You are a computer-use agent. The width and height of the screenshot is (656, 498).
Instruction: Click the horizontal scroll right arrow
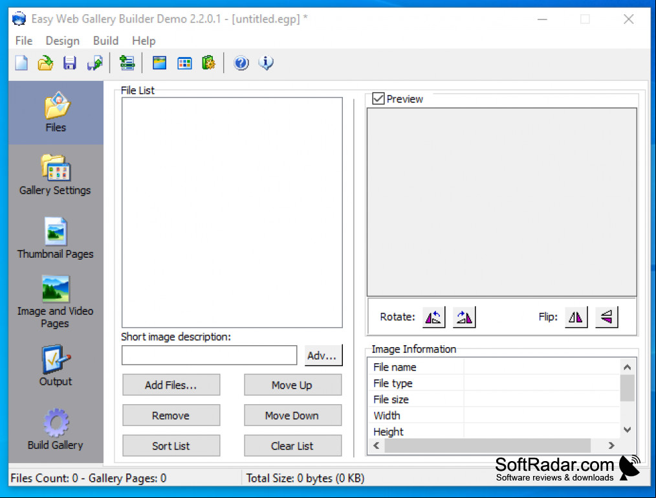tap(611, 446)
